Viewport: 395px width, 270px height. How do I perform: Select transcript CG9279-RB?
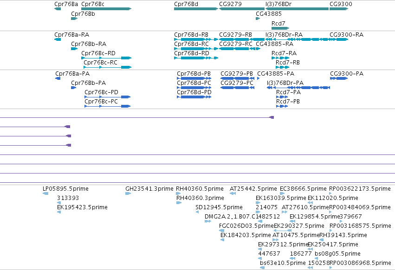tap(242, 39)
